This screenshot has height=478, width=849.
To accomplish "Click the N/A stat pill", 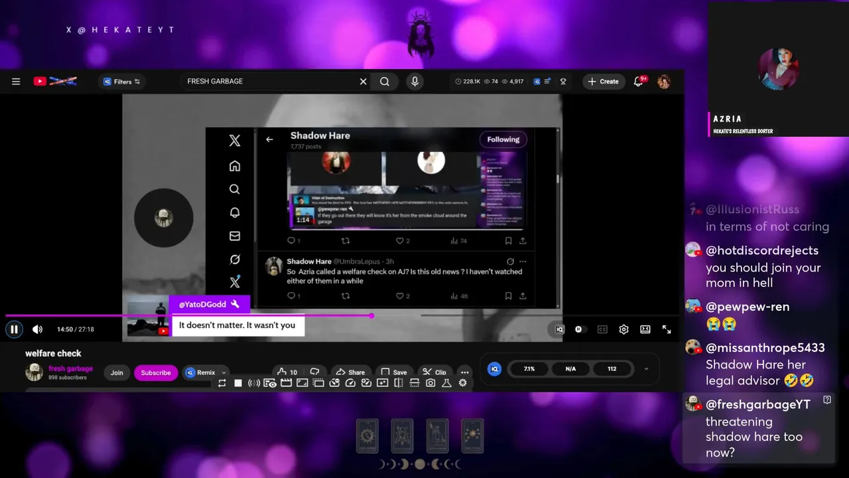I will (x=570, y=368).
